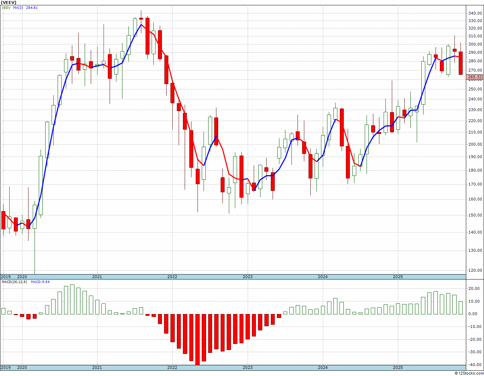
Task: Click the 220.00 price axis label
Action: coord(475,121)
